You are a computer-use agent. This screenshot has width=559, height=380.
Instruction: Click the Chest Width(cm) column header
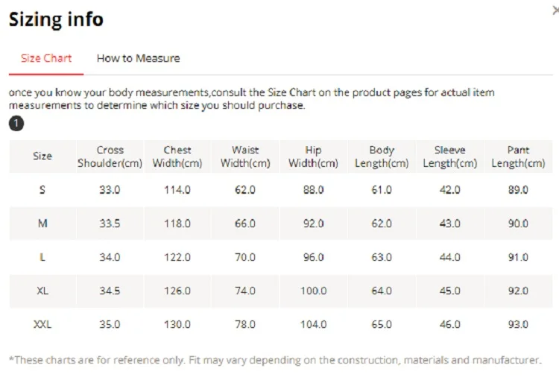pyautogui.click(x=177, y=156)
